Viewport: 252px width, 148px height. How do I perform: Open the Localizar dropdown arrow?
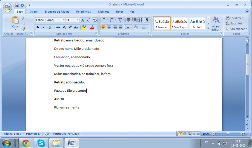[x=243, y=18]
